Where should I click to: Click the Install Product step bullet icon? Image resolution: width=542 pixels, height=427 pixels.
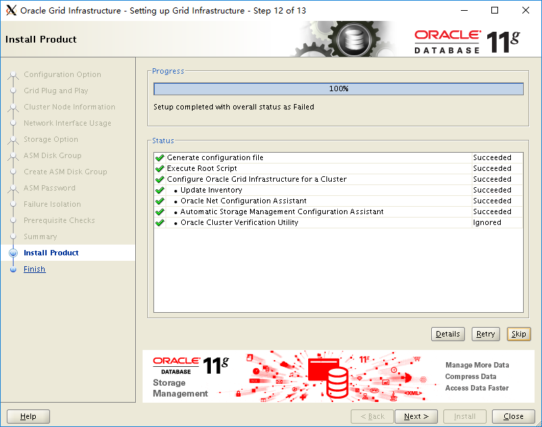13,253
